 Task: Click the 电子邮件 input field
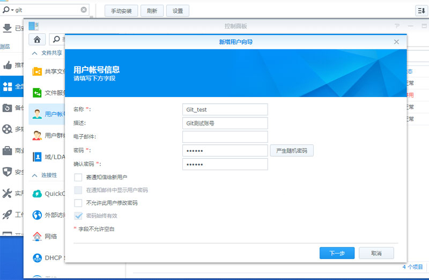pyautogui.click(x=225, y=137)
